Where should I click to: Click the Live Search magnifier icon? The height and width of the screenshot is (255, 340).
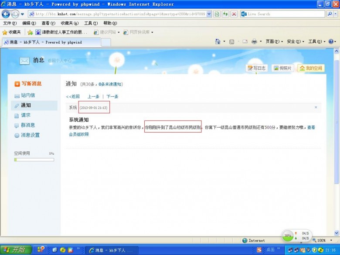330,14
